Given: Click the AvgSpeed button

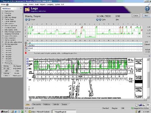Looking at the screenshot, I should pyautogui.click(x=17, y=68).
